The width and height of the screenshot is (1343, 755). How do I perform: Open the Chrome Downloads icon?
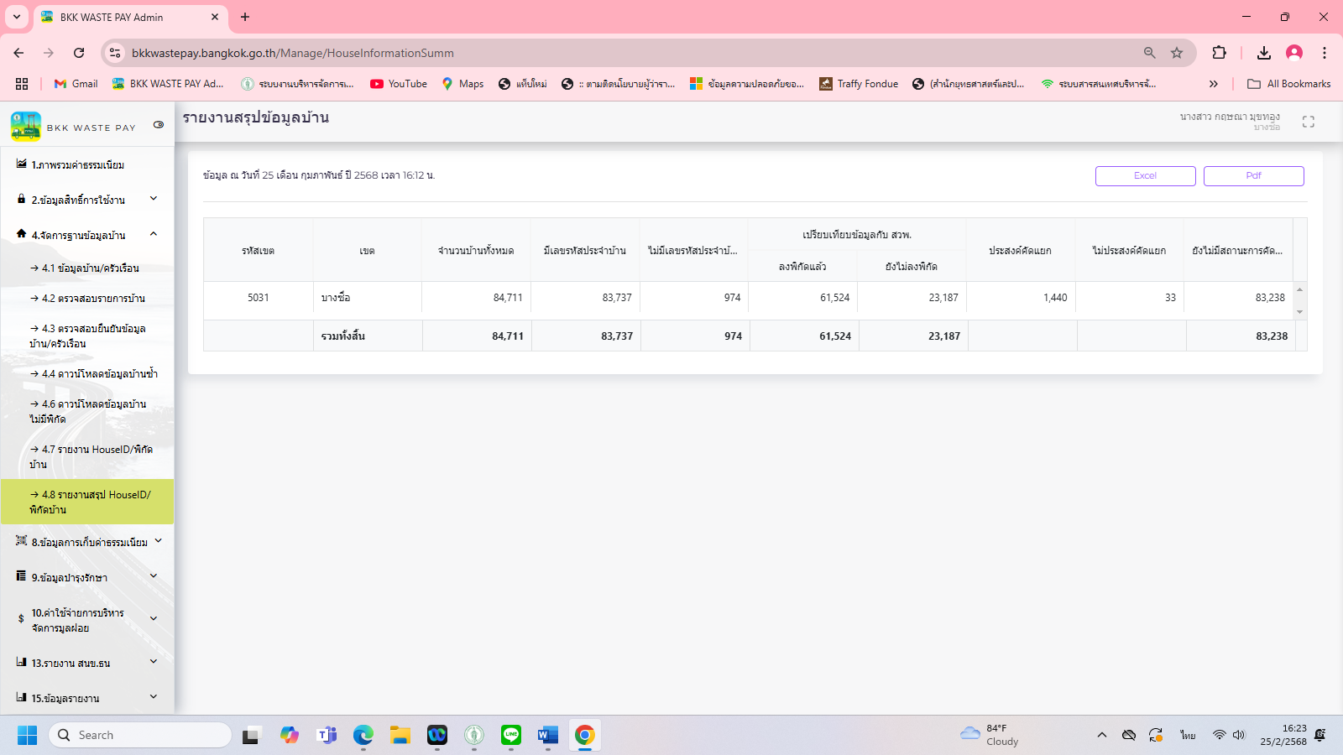click(x=1263, y=53)
